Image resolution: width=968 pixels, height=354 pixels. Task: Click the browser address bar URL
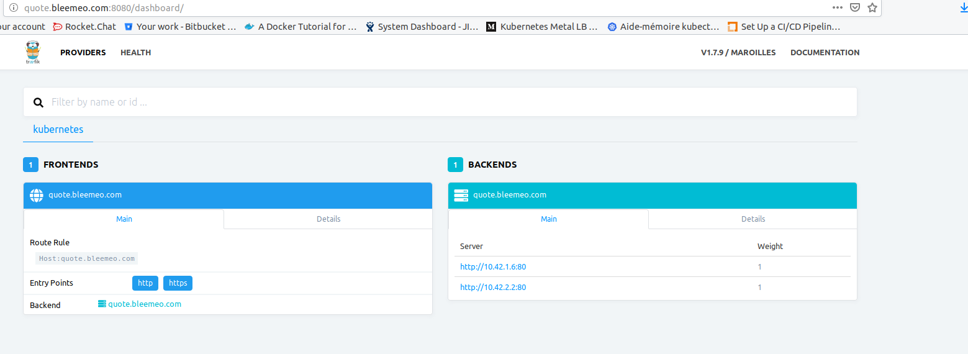pyautogui.click(x=103, y=8)
